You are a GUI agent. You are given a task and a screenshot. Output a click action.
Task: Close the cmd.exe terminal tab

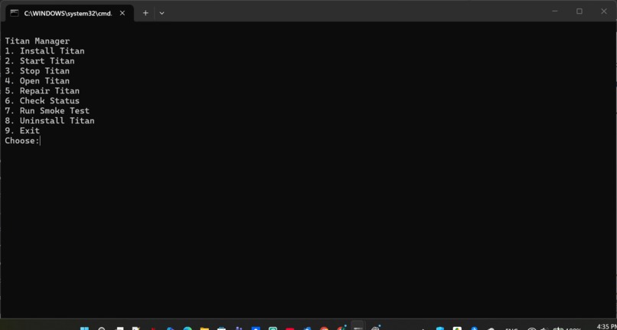[122, 13]
